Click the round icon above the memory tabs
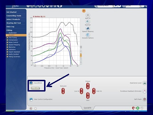Image resolution: width=153 pixels, height=115 pixels. [x=81, y=47]
